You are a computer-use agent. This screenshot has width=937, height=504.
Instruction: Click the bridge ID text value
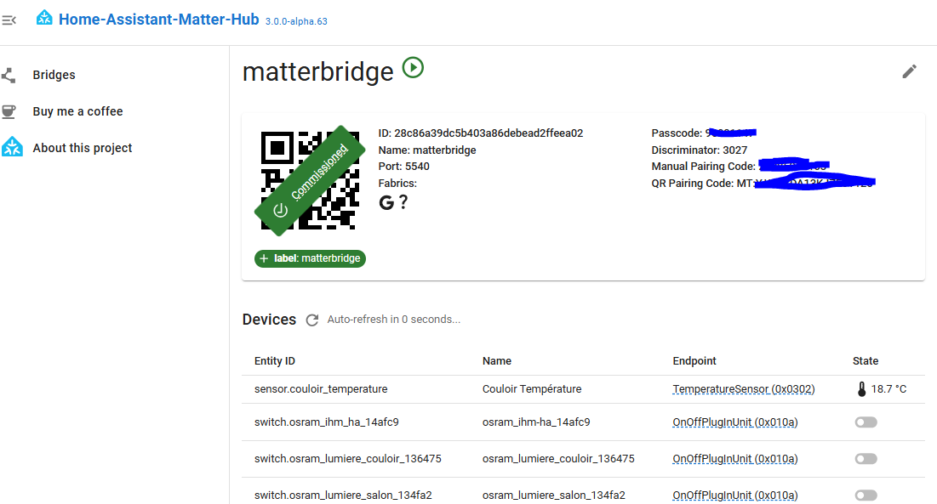pos(488,133)
